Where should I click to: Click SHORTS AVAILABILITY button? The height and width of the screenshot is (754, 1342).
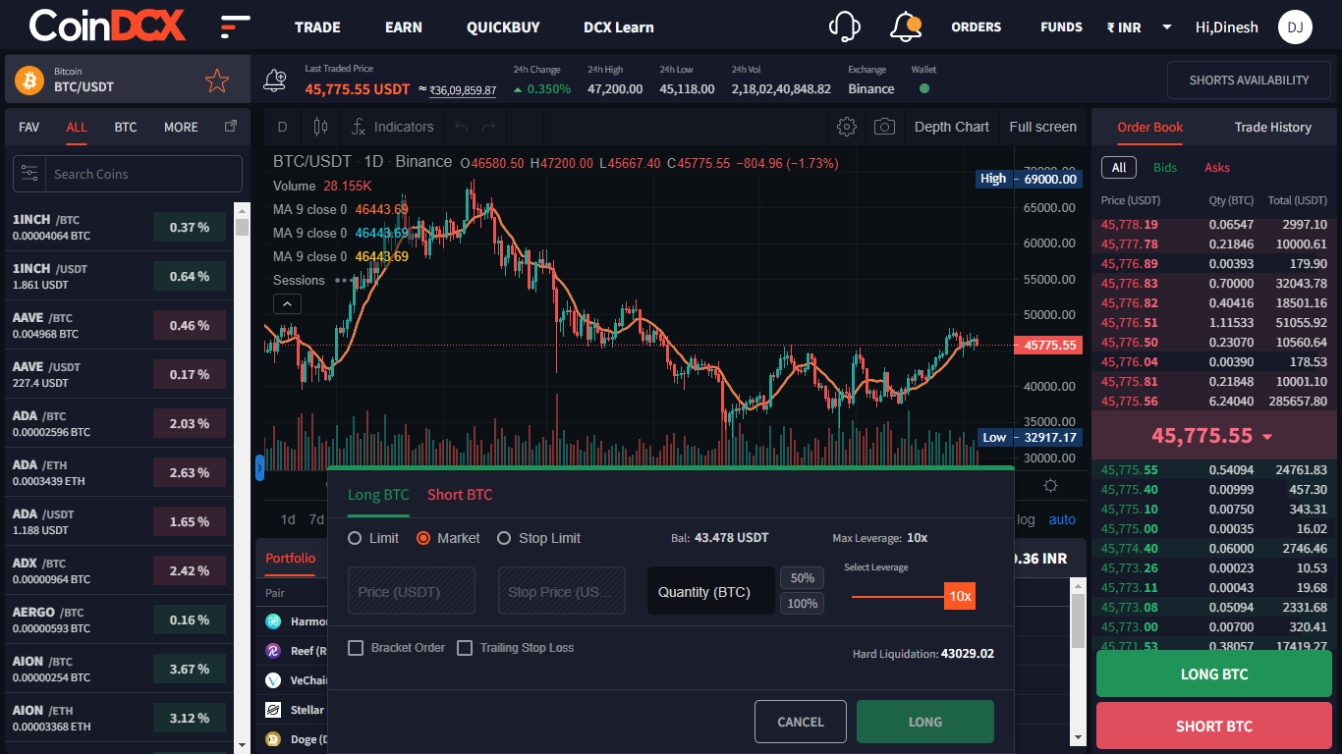coord(1249,81)
